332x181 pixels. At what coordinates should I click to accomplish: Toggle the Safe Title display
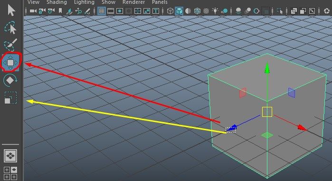click(x=156, y=11)
